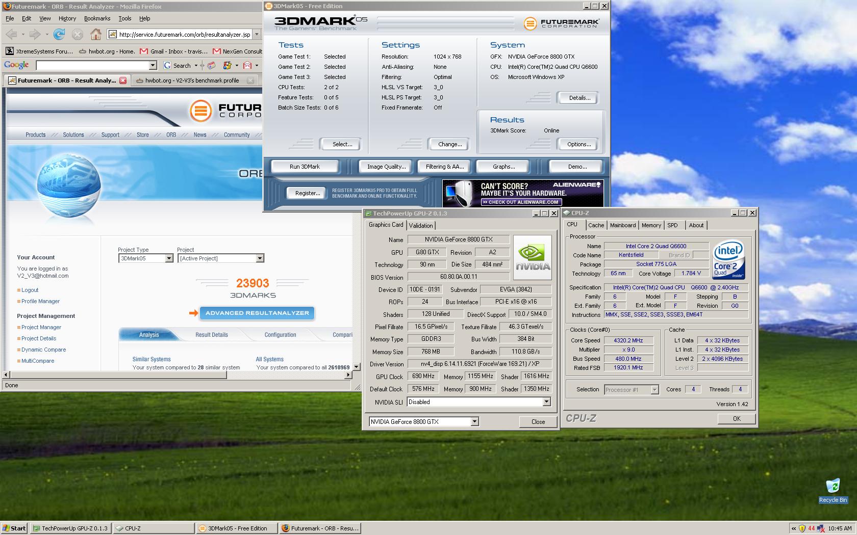Click the Firefox Stop icon
This screenshot has height=535, width=857.
coord(77,35)
